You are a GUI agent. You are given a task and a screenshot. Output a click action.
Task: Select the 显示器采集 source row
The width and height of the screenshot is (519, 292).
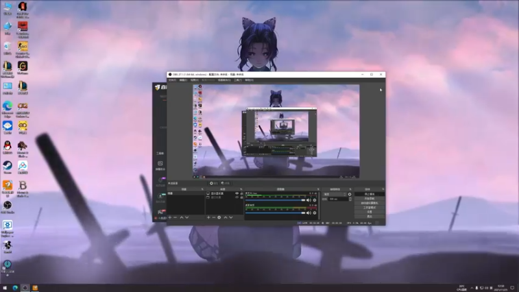224,193
